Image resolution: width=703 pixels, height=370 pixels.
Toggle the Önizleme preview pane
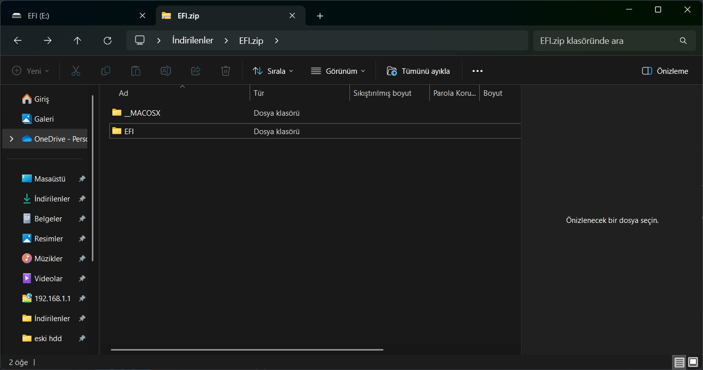coord(665,71)
